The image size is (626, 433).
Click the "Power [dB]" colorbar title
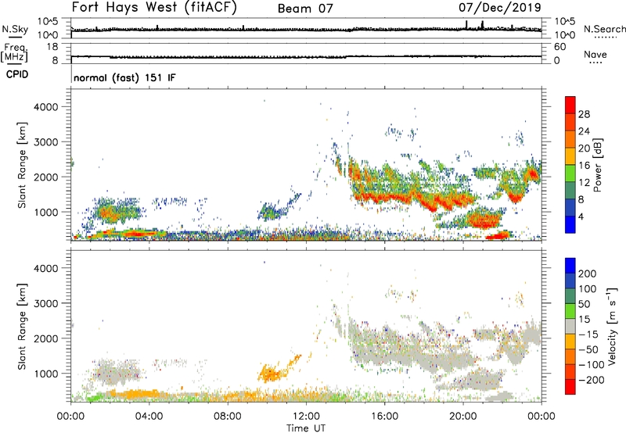597,165
